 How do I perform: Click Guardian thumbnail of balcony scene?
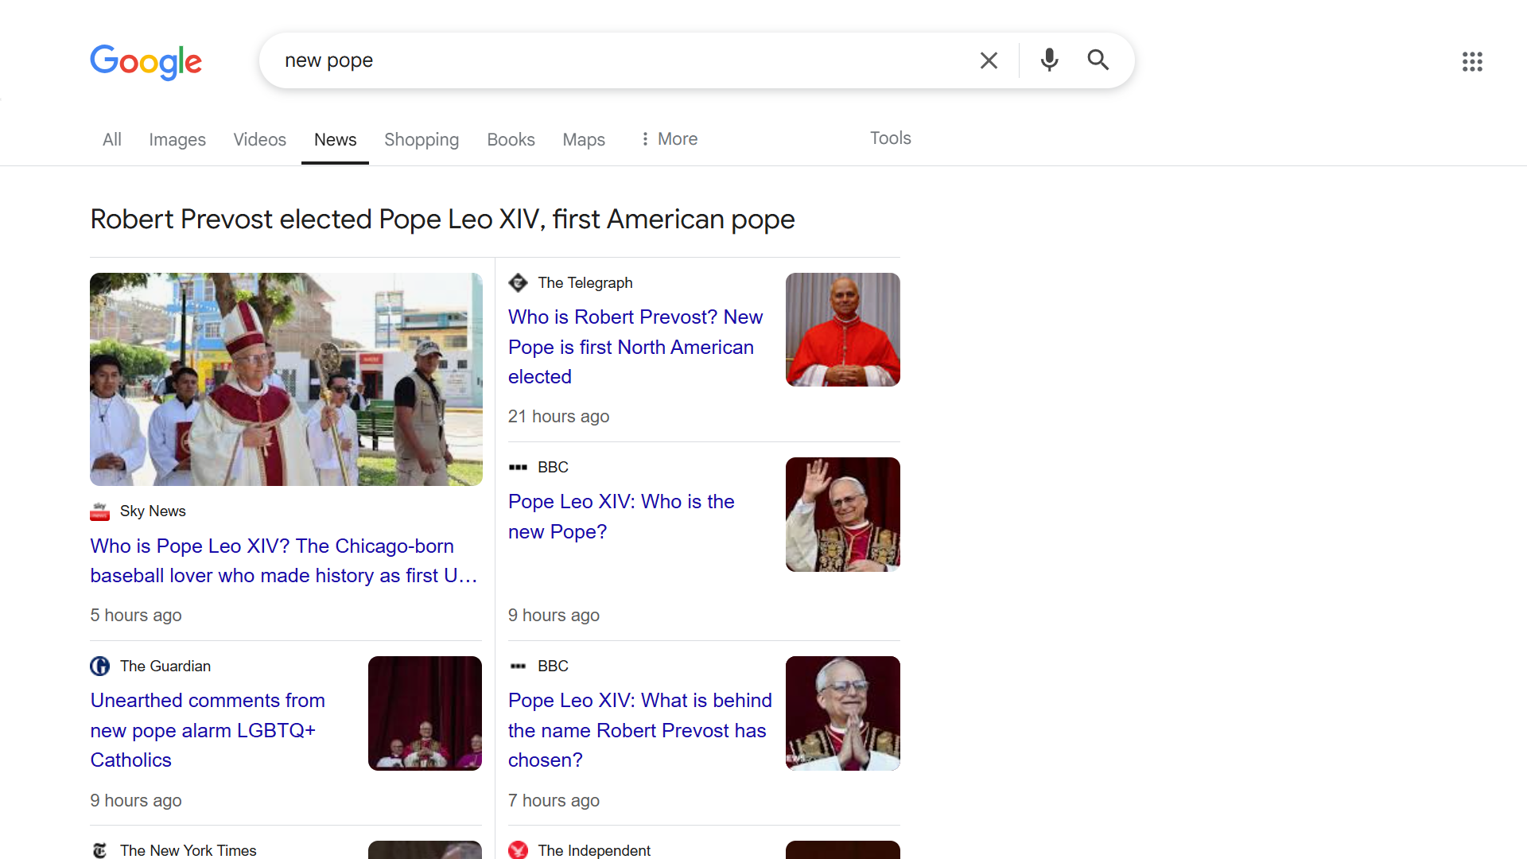(x=425, y=713)
